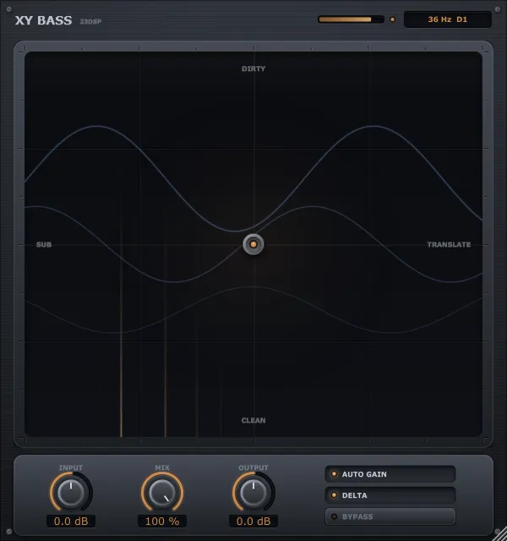This screenshot has height=541, width=507.
Task: Select the Input 0.0 dB value field
Action: point(71,521)
